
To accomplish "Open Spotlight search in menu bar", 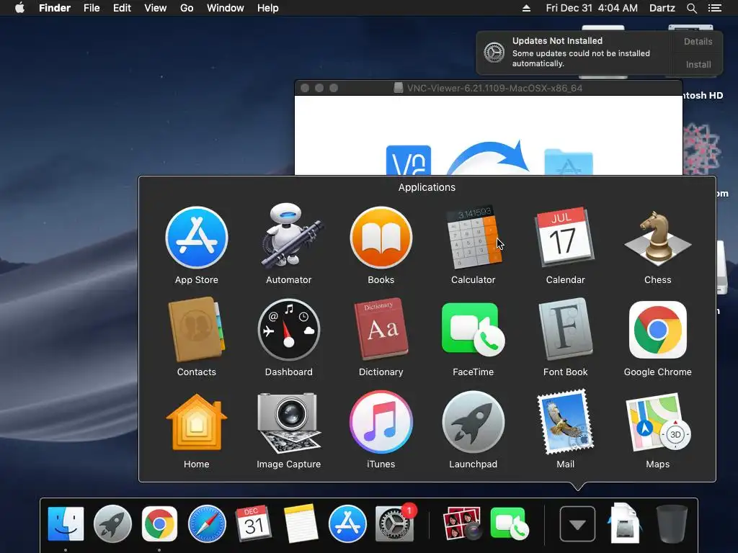I will click(691, 8).
